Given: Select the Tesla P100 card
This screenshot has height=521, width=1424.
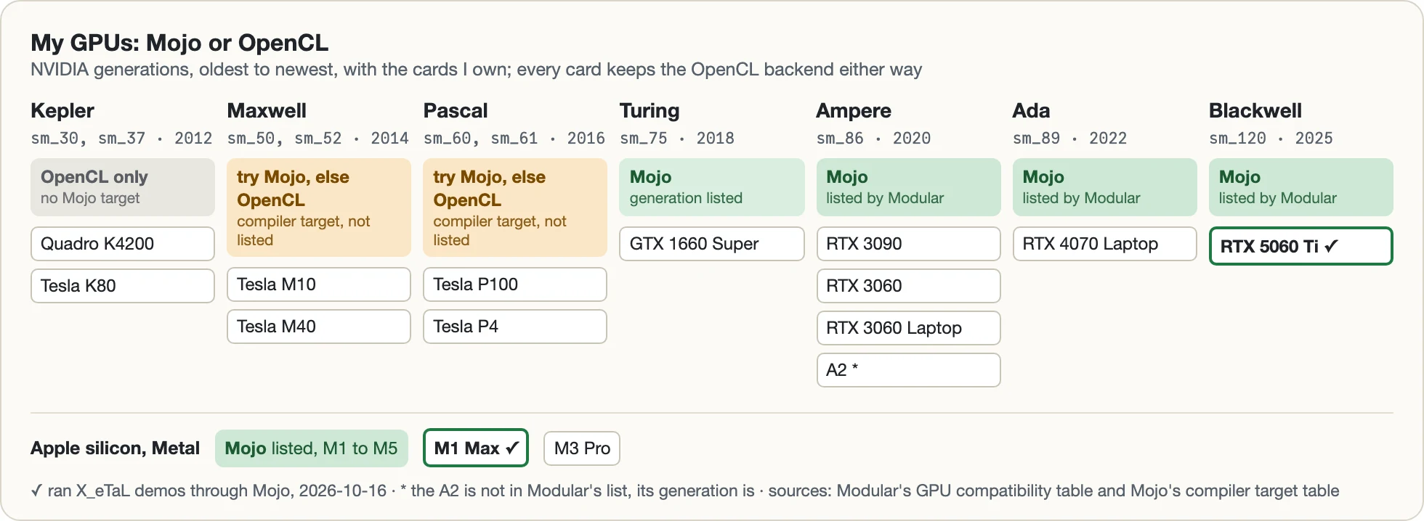Looking at the screenshot, I should (x=515, y=284).
